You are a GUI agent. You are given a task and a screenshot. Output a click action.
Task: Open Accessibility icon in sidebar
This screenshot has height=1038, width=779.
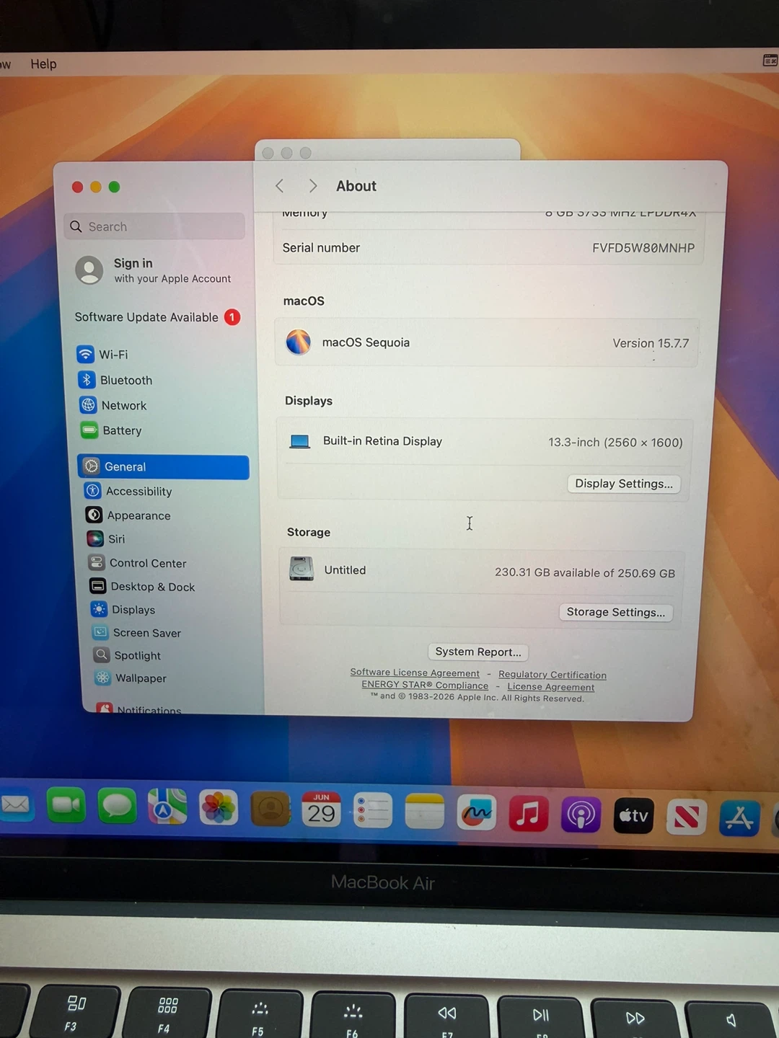click(x=93, y=491)
